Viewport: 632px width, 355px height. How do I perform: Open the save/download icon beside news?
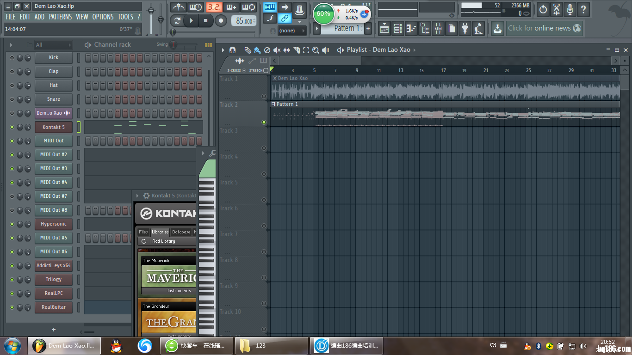coord(497,29)
